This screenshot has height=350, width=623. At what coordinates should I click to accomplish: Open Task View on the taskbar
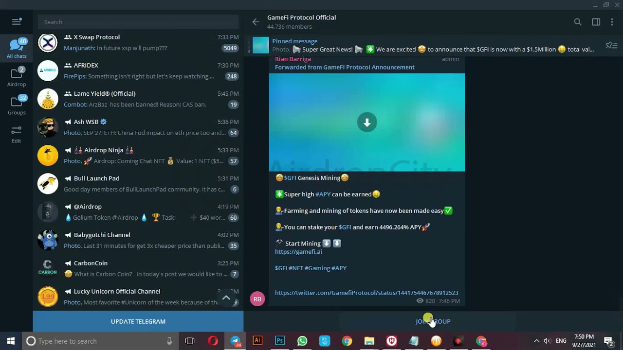point(190,341)
